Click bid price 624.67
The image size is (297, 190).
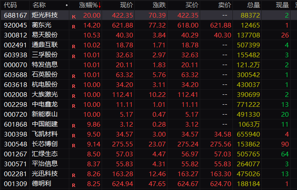pos(188,184)
